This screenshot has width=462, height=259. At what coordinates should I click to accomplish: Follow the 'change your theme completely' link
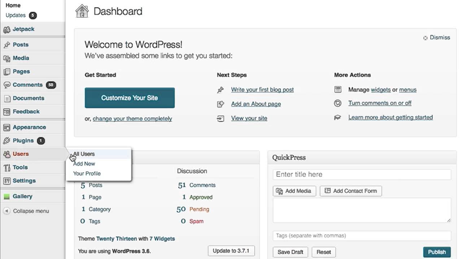[132, 119]
